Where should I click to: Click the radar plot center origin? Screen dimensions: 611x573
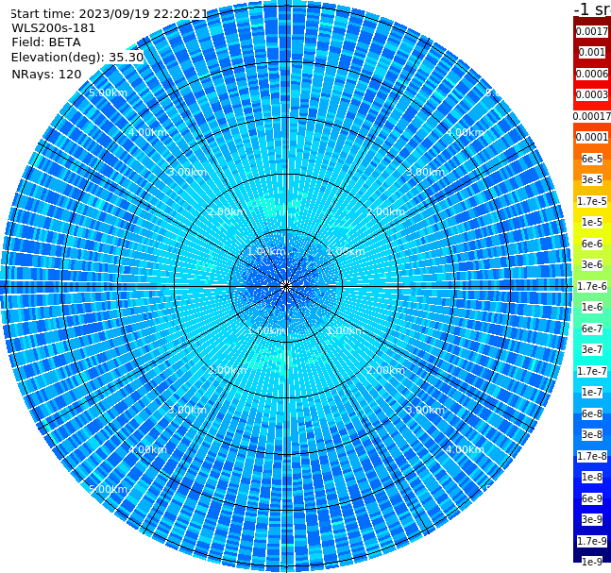286,286
